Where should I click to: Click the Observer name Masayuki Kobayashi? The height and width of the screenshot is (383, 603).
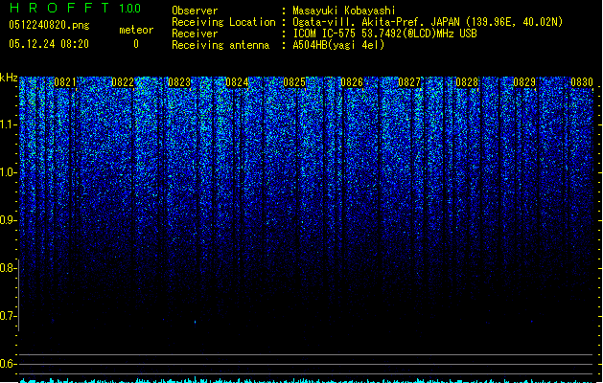click(344, 11)
